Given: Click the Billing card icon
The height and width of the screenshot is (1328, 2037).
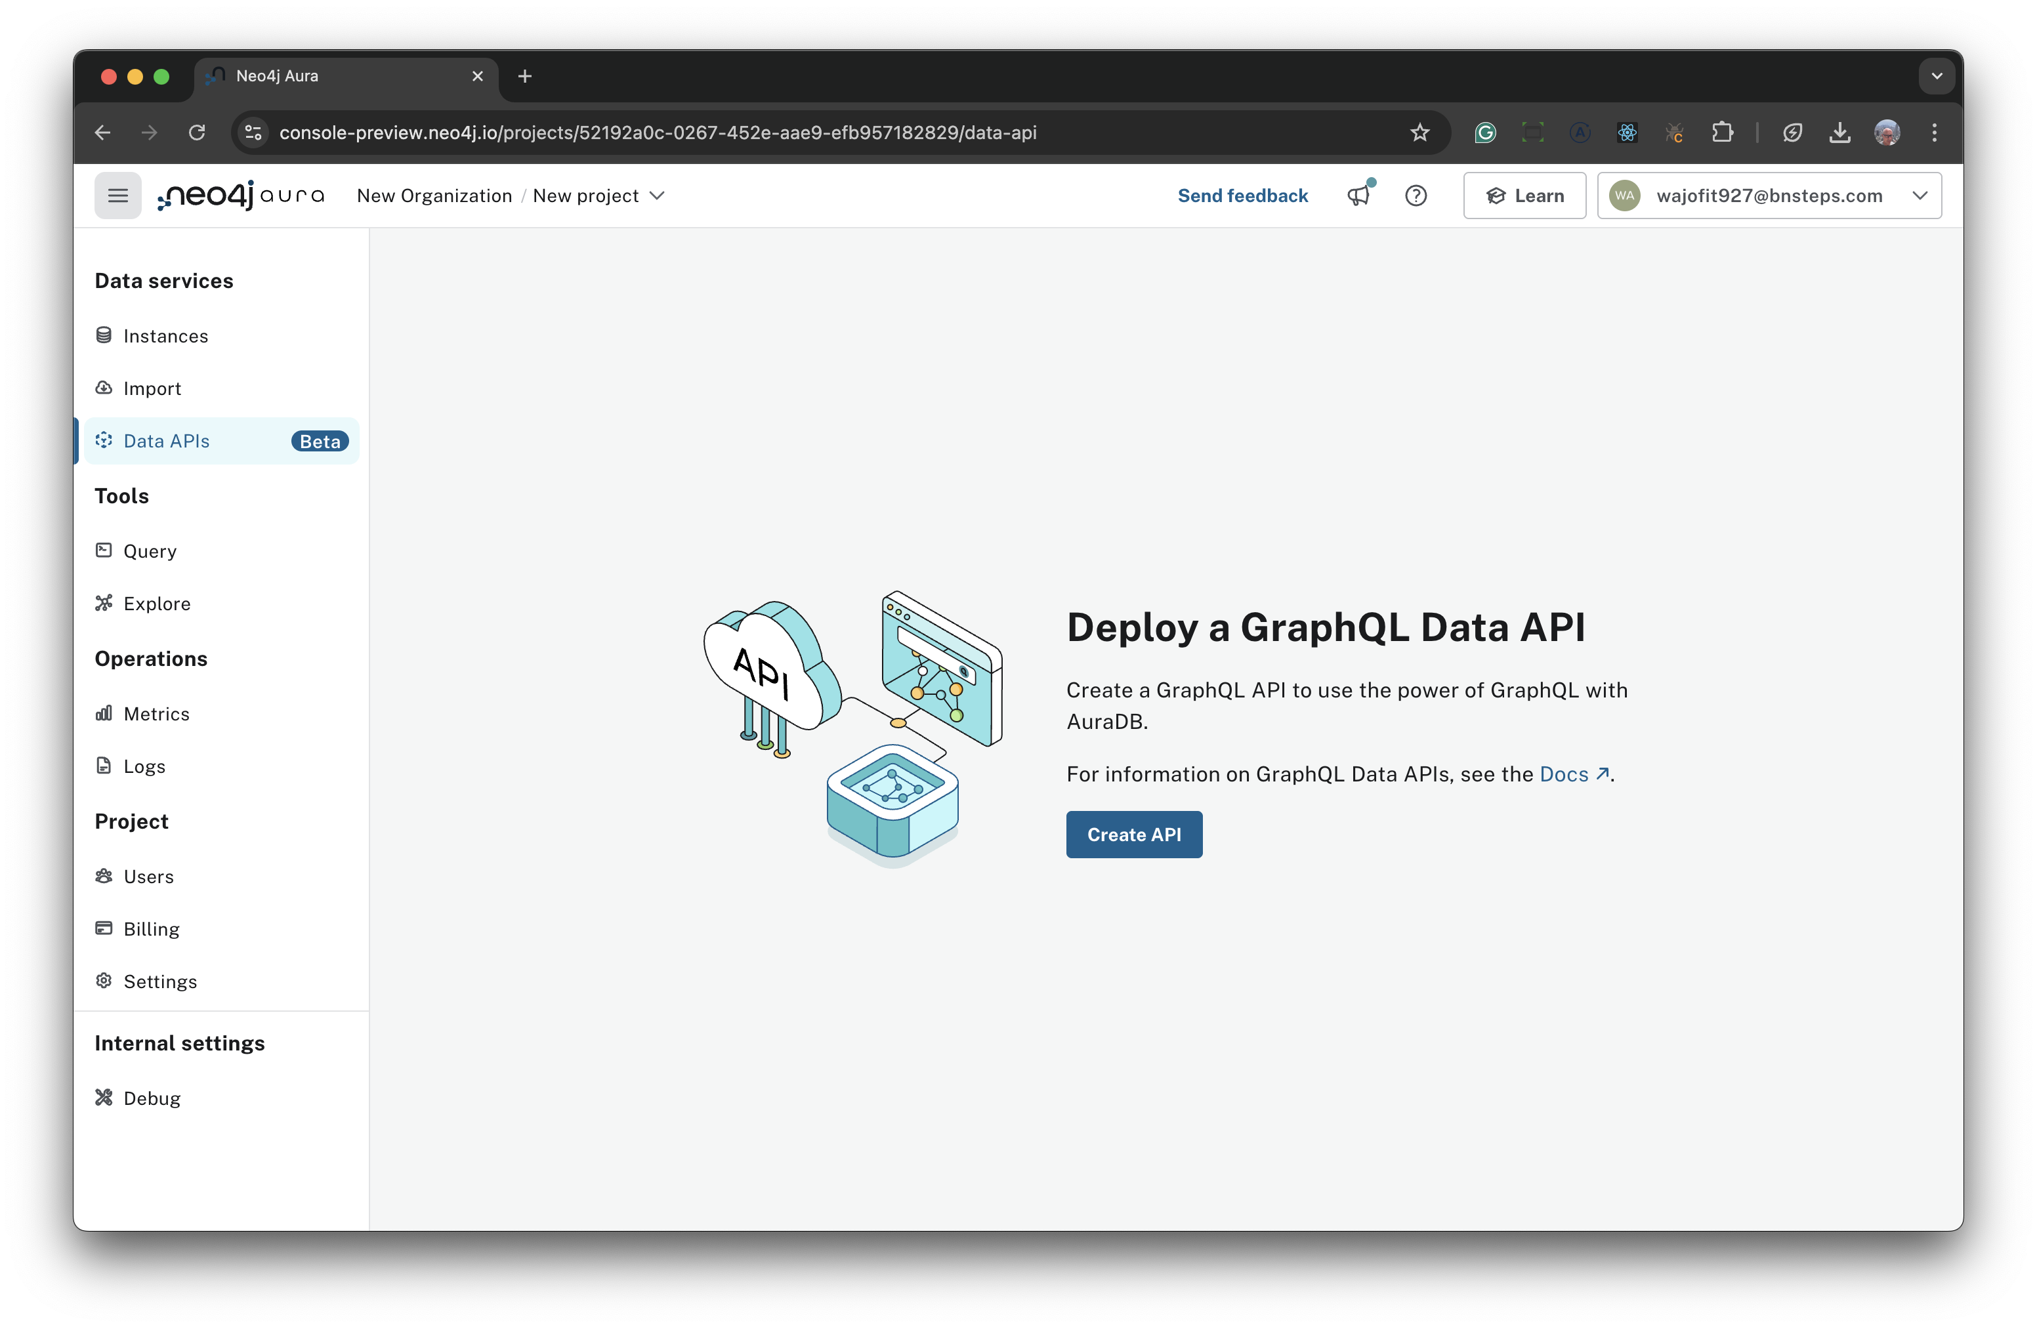Looking at the screenshot, I should coord(104,928).
